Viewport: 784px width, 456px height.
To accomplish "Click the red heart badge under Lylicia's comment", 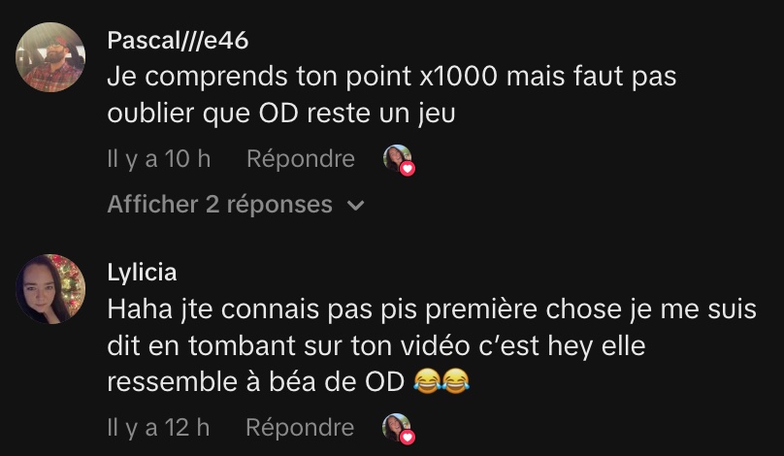I will [408, 438].
